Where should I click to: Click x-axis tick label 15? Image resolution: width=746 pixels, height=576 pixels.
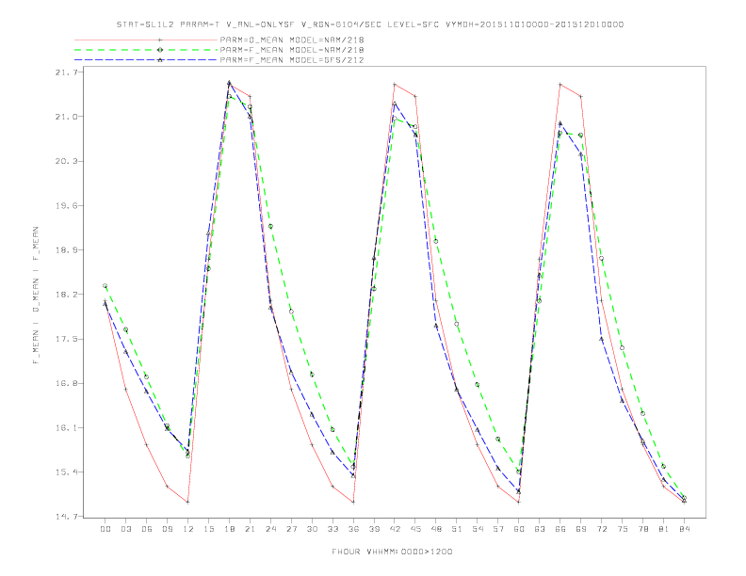point(208,529)
